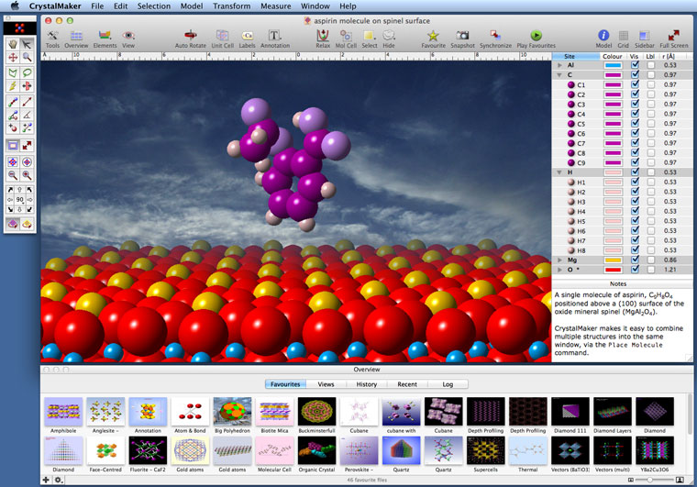This screenshot has width=697, height=487.
Task: Click the O red colour swatch
Action: (x=613, y=270)
